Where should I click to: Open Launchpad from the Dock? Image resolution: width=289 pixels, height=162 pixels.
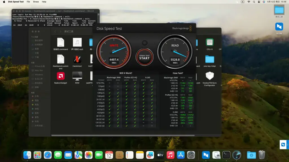click(x=38, y=155)
